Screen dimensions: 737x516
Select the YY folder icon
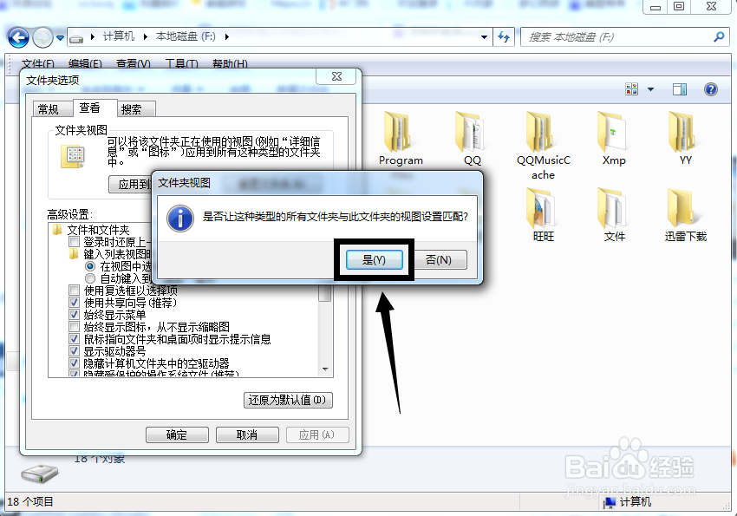click(x=682, y=132)
